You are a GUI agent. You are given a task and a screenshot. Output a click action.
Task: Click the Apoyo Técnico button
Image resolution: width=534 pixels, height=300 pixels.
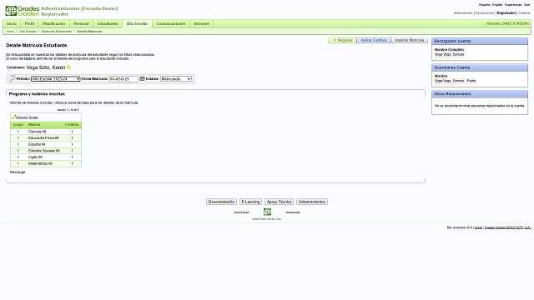280,202
